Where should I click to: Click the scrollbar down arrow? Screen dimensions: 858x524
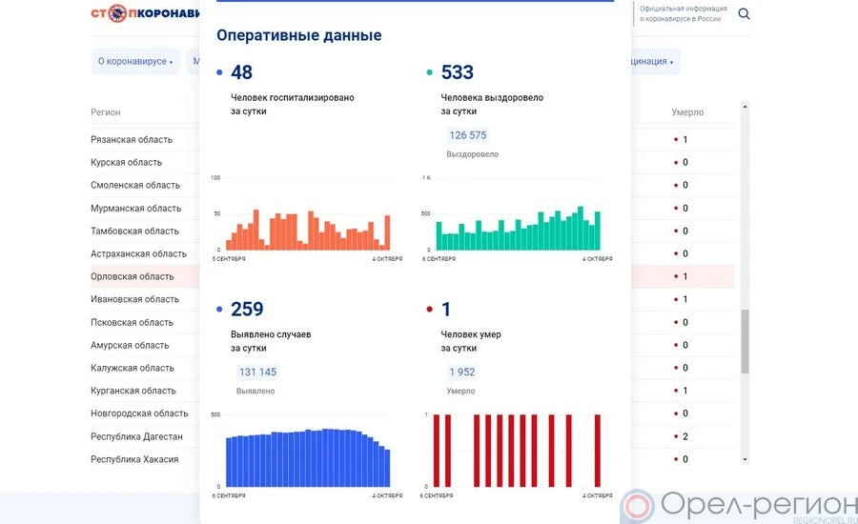(746, 459)
